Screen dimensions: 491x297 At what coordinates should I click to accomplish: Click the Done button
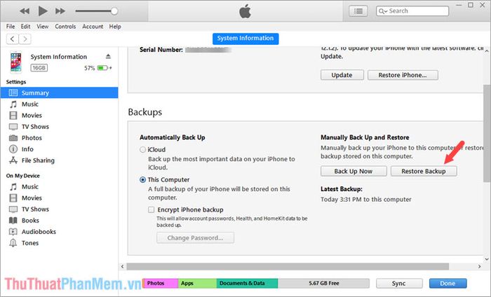448,284
